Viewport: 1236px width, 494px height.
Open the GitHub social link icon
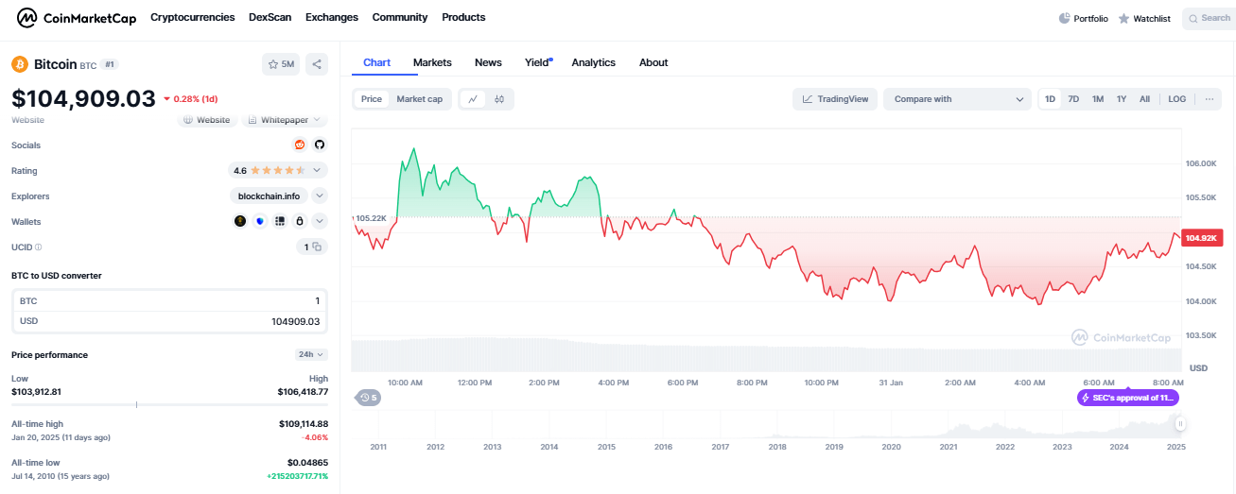pos(320,145)
